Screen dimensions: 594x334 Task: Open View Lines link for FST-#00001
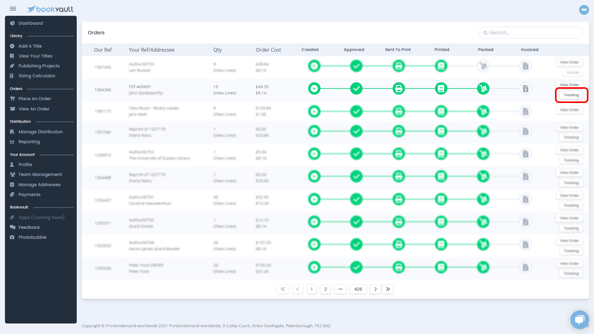(x=225, y=93)
